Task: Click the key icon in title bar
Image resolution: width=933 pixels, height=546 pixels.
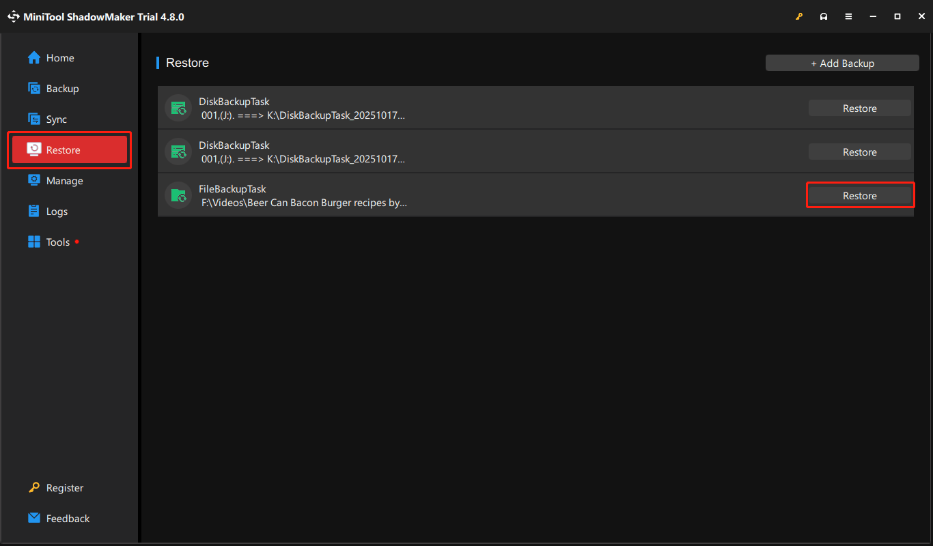Action: pyautogui.click(x=799, y=16)
